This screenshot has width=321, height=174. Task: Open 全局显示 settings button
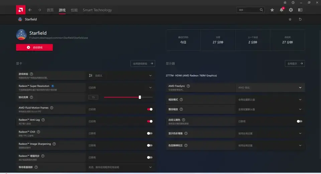tap(295, 64)
